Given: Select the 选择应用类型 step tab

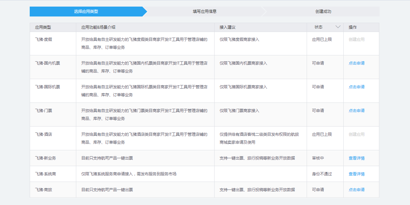Looking at the screenshot, I should (x=86, y=12).
